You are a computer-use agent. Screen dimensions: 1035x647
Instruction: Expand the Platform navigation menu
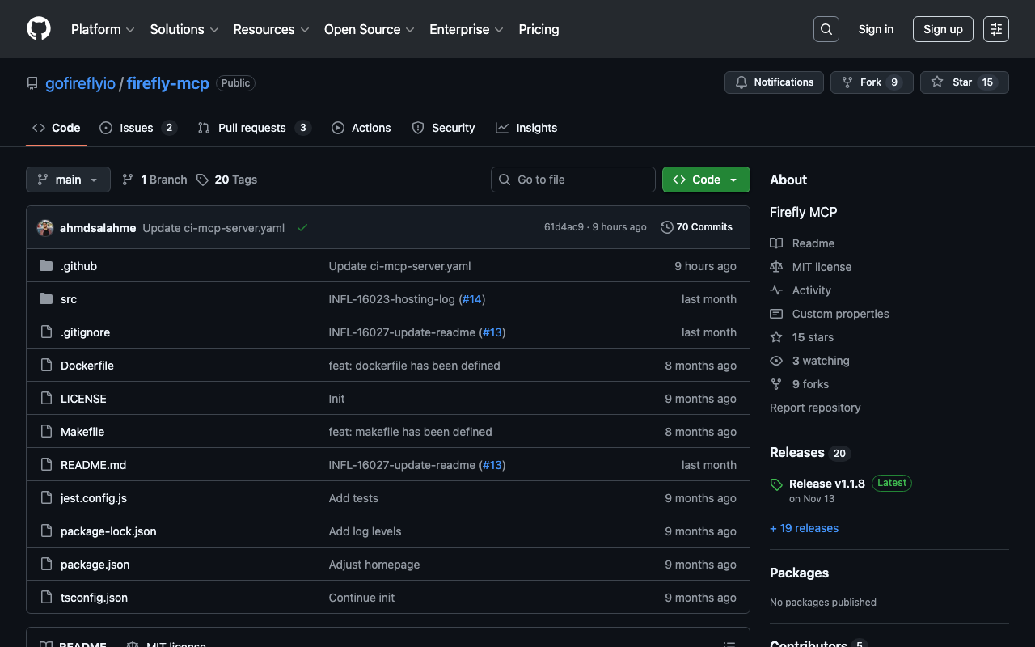click(103, 29)
